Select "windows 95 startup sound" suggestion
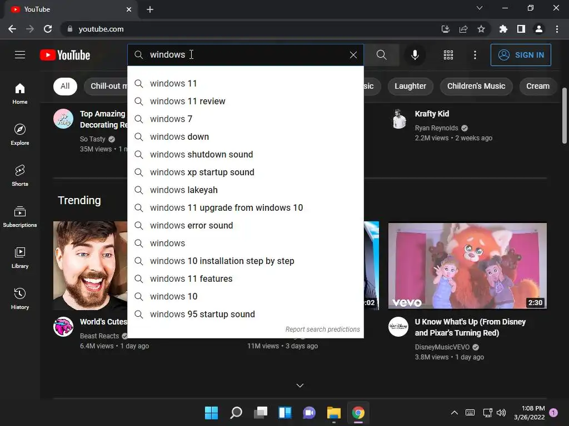This screenshot has width=569, height=426. 246,314
